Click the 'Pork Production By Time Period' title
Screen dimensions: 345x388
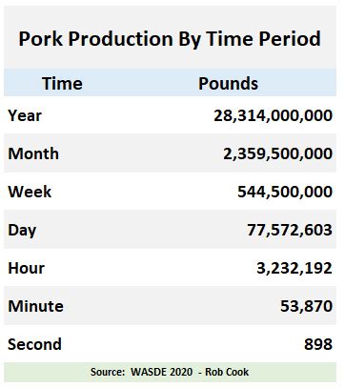[170, 39]
